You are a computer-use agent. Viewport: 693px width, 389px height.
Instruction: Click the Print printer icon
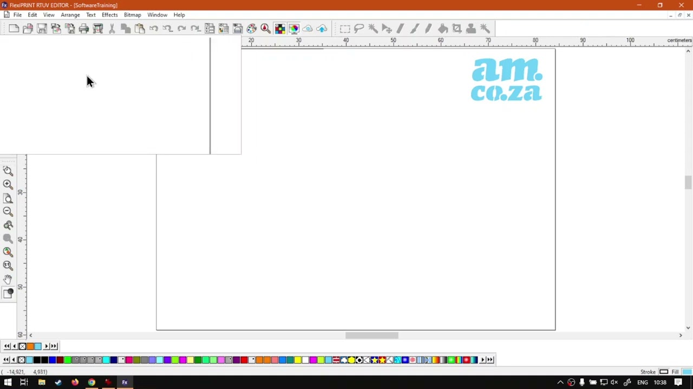(84, 29)
